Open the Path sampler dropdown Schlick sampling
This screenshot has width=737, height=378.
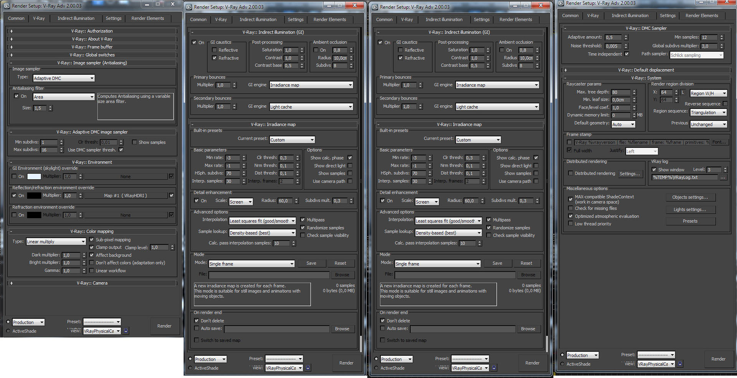[x=697, y=55]
